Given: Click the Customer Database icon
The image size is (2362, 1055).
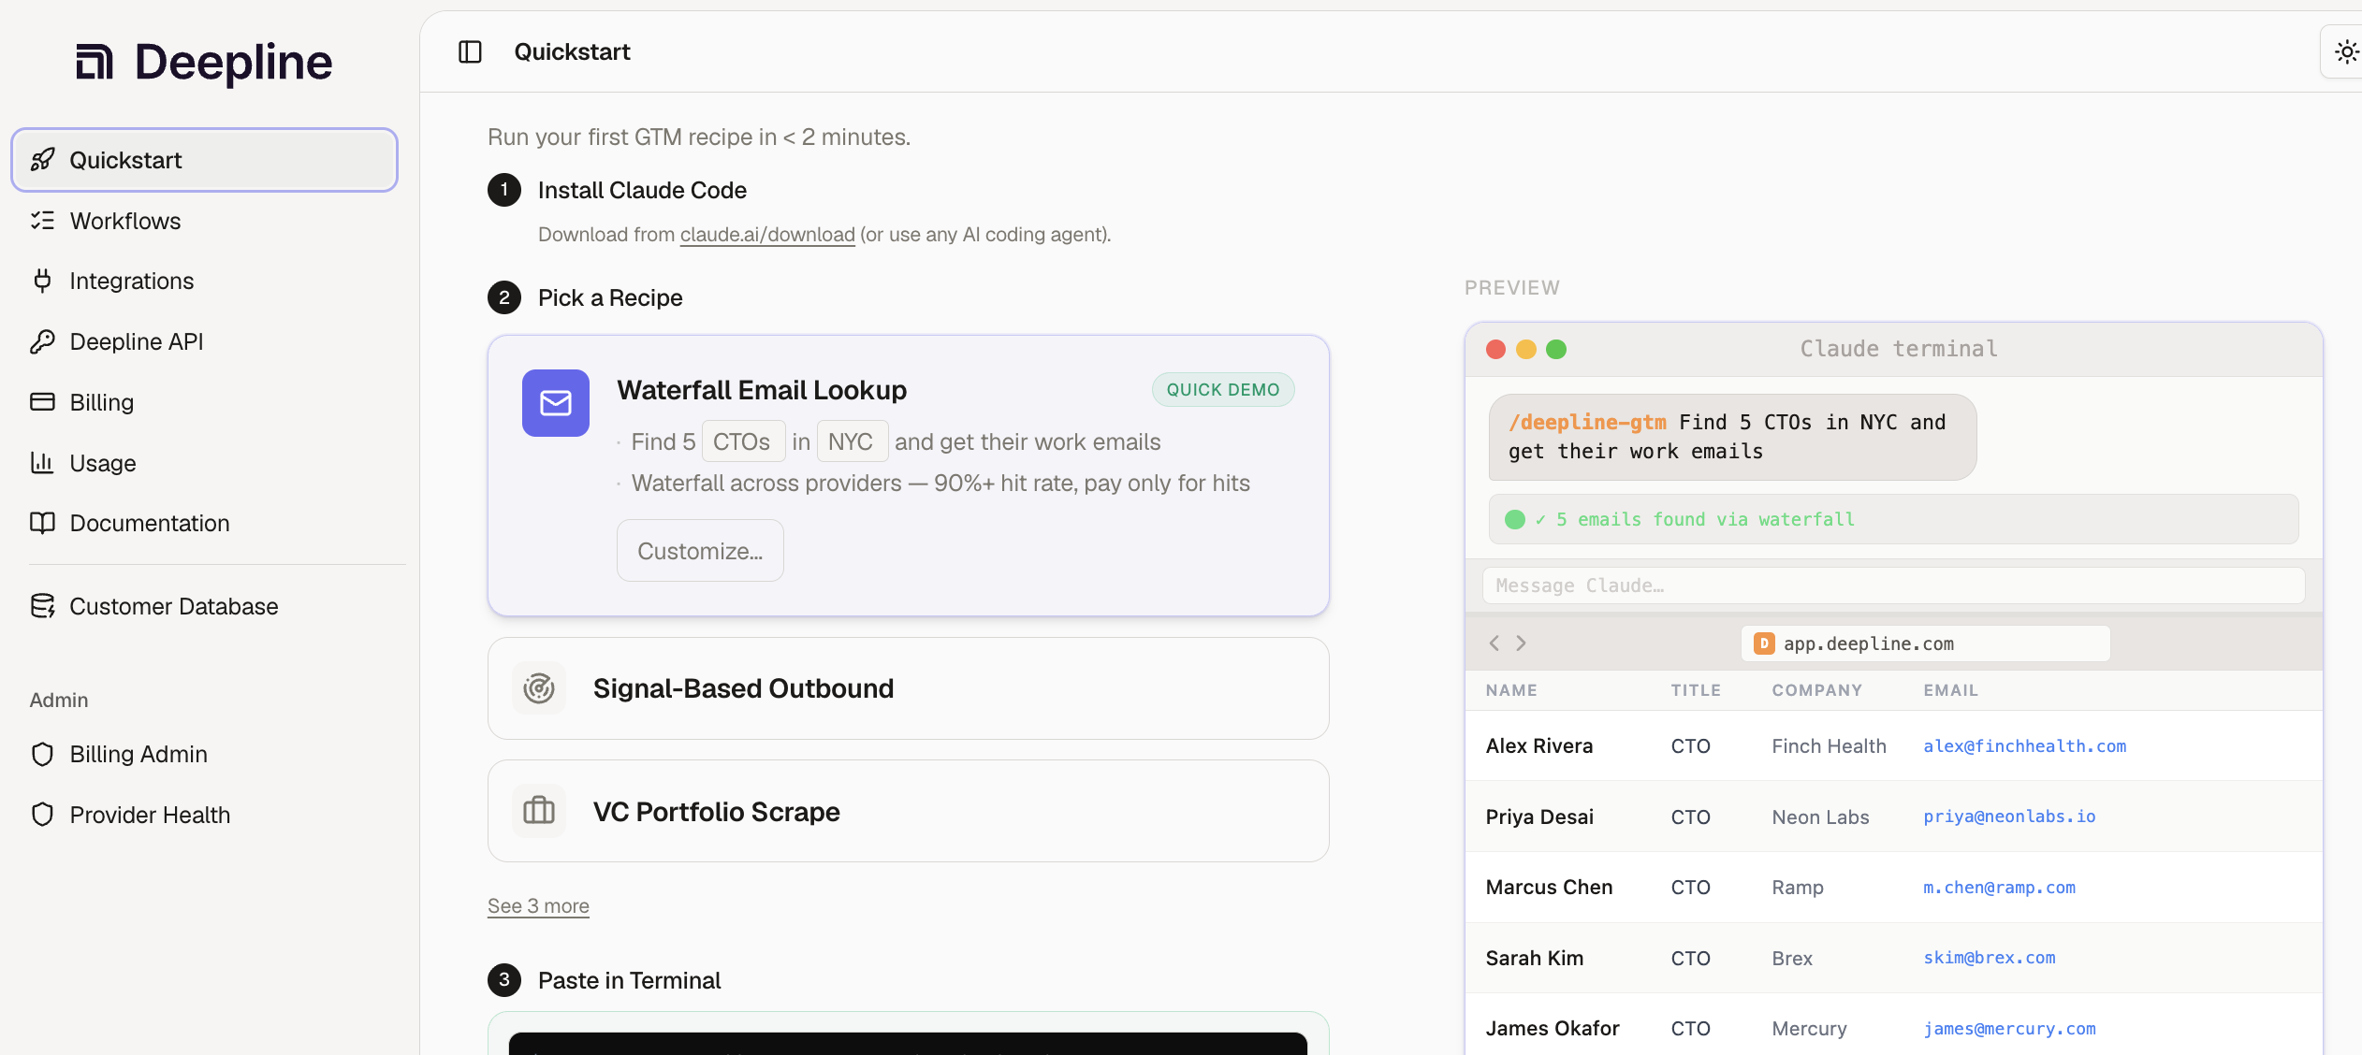Looking at the screenshot, I should (43, 606).
